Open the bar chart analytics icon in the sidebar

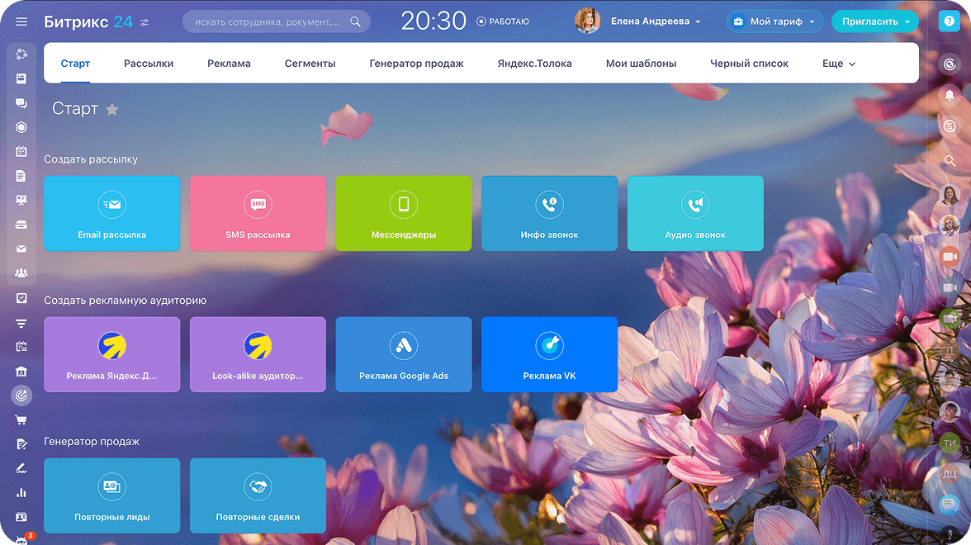pos(21,493)
